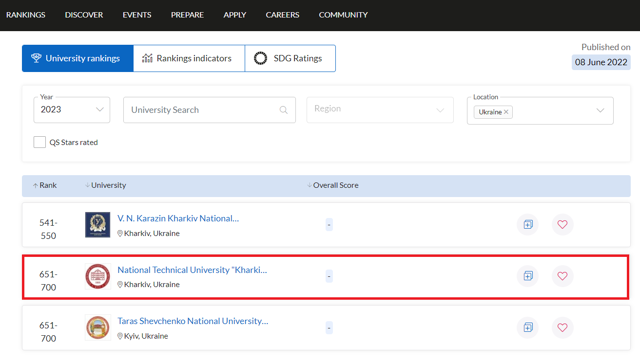Screen dimensions: 640x362
Task: Tick the QS Stars rated checkbox
Action: tap(39, 142)
